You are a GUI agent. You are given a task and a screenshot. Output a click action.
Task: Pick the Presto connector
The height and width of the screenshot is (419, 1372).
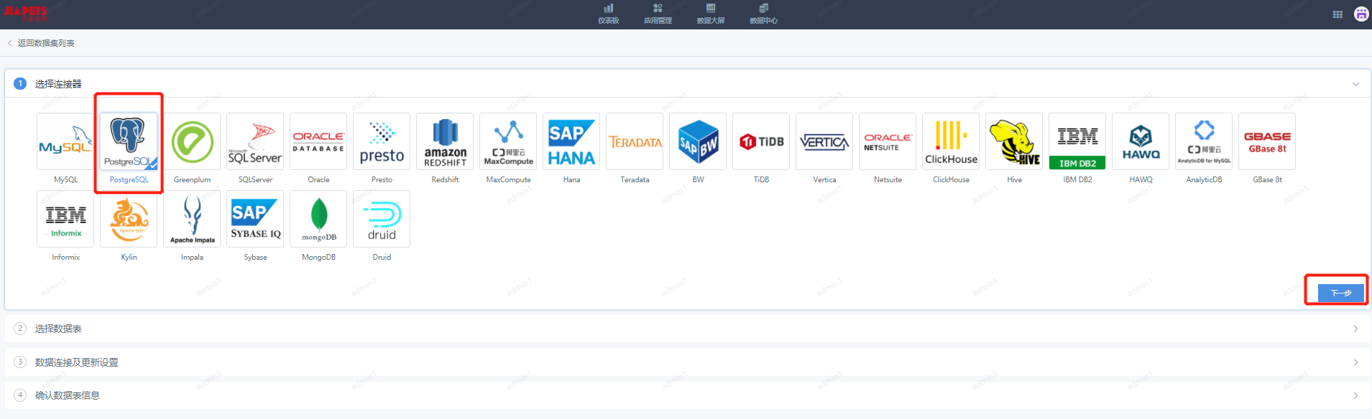tap(382, 141)
